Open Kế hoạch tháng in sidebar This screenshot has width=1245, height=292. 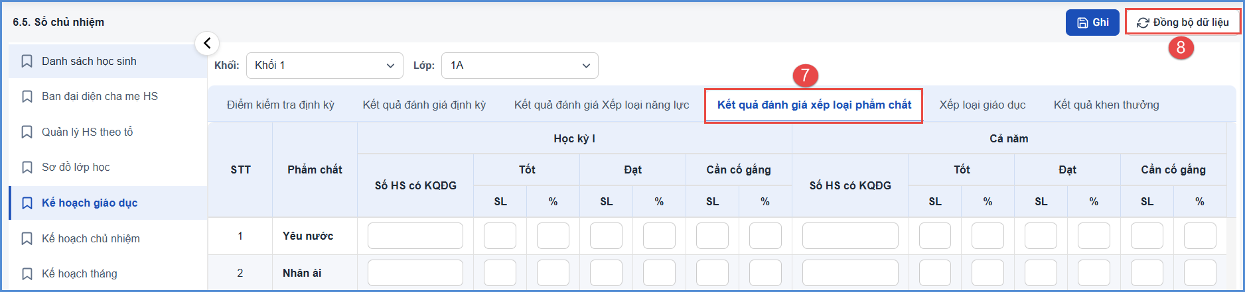[108, 273]
